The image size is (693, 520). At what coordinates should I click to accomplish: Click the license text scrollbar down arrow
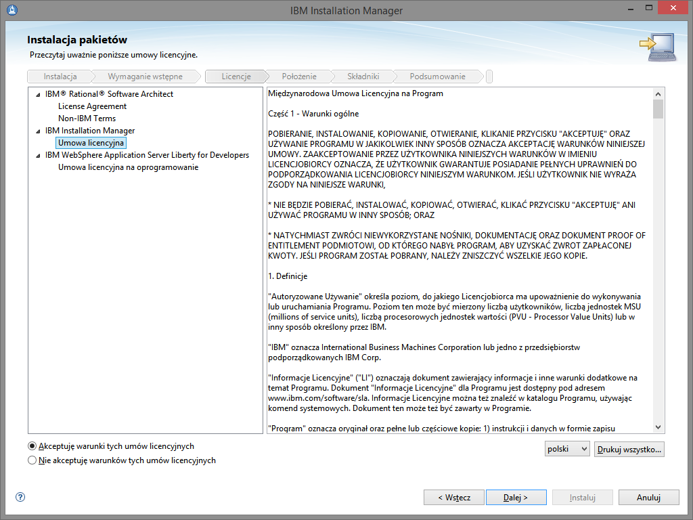coord(658,427)
